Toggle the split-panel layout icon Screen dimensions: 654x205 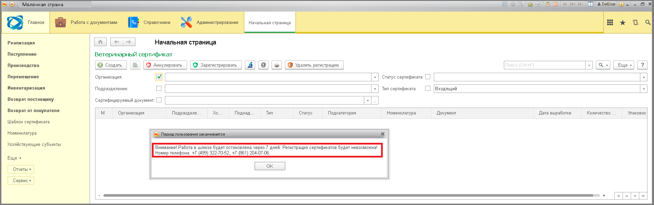pos(590,4)
